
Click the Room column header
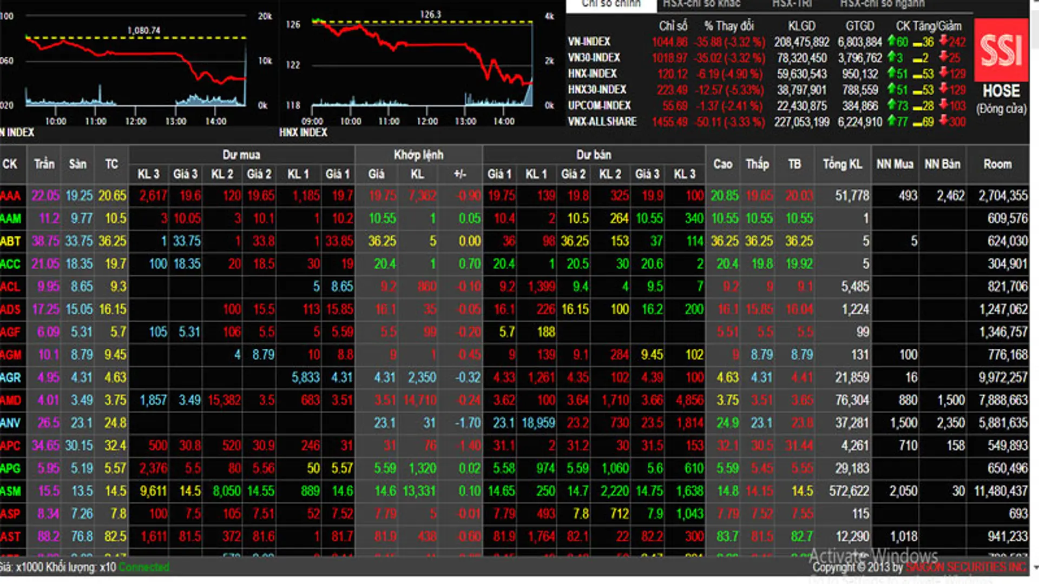click(997, 164)
